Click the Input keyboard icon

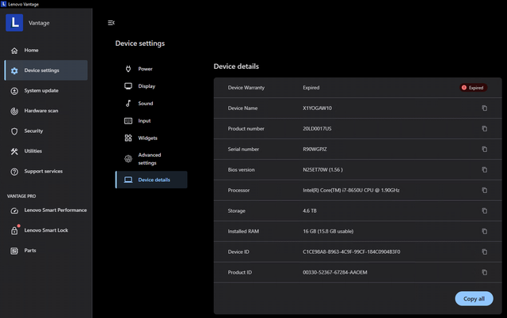(128, 121)
